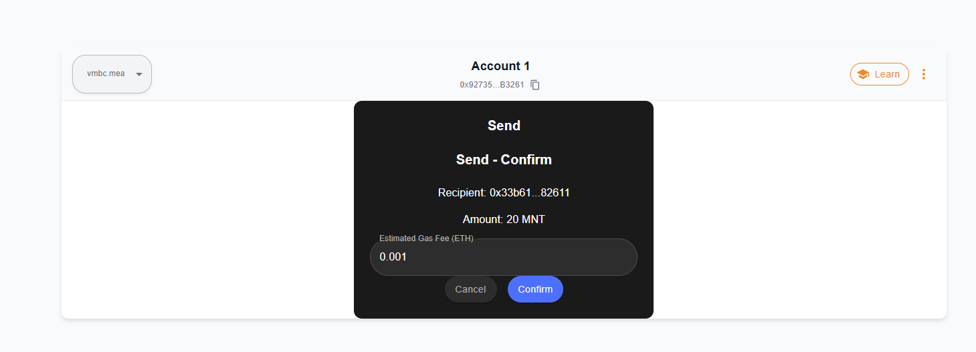Focus the Estimated Gas Fee input field
The image size is (976, 352).
pyautogui.click(x=504, y=257)
